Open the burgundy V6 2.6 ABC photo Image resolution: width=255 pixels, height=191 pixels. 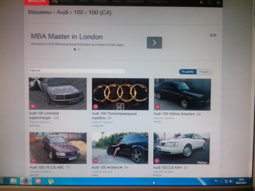pyautogui.click(x=58, y=148)
